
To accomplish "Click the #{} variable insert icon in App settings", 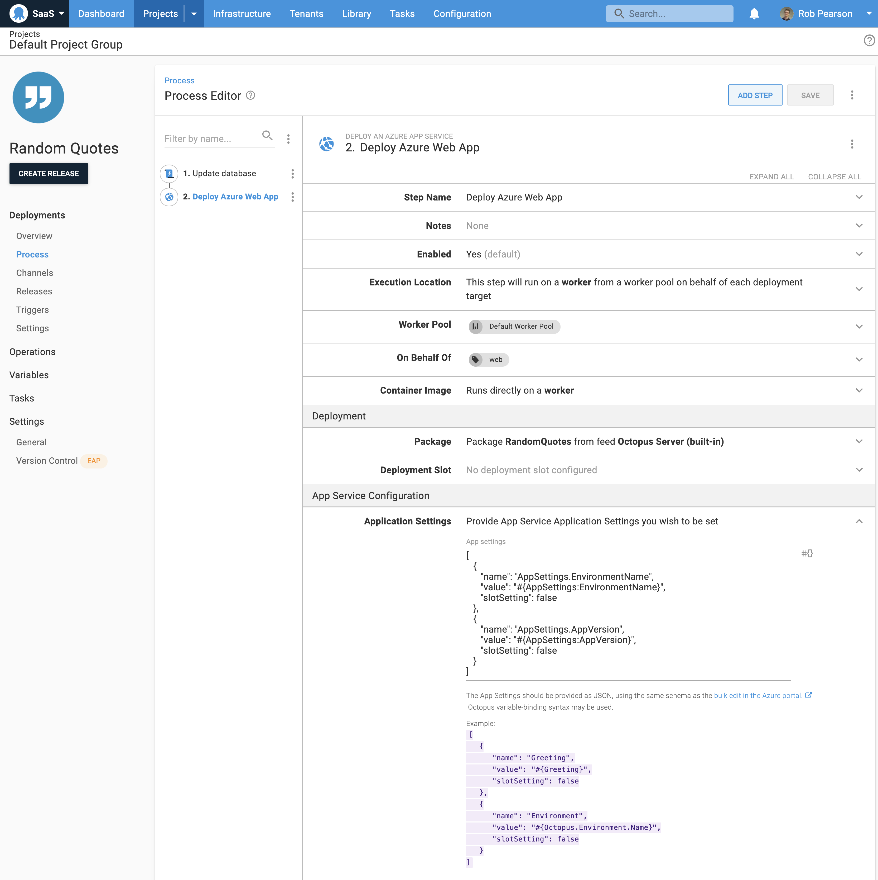I will click(x=807, y=553).
